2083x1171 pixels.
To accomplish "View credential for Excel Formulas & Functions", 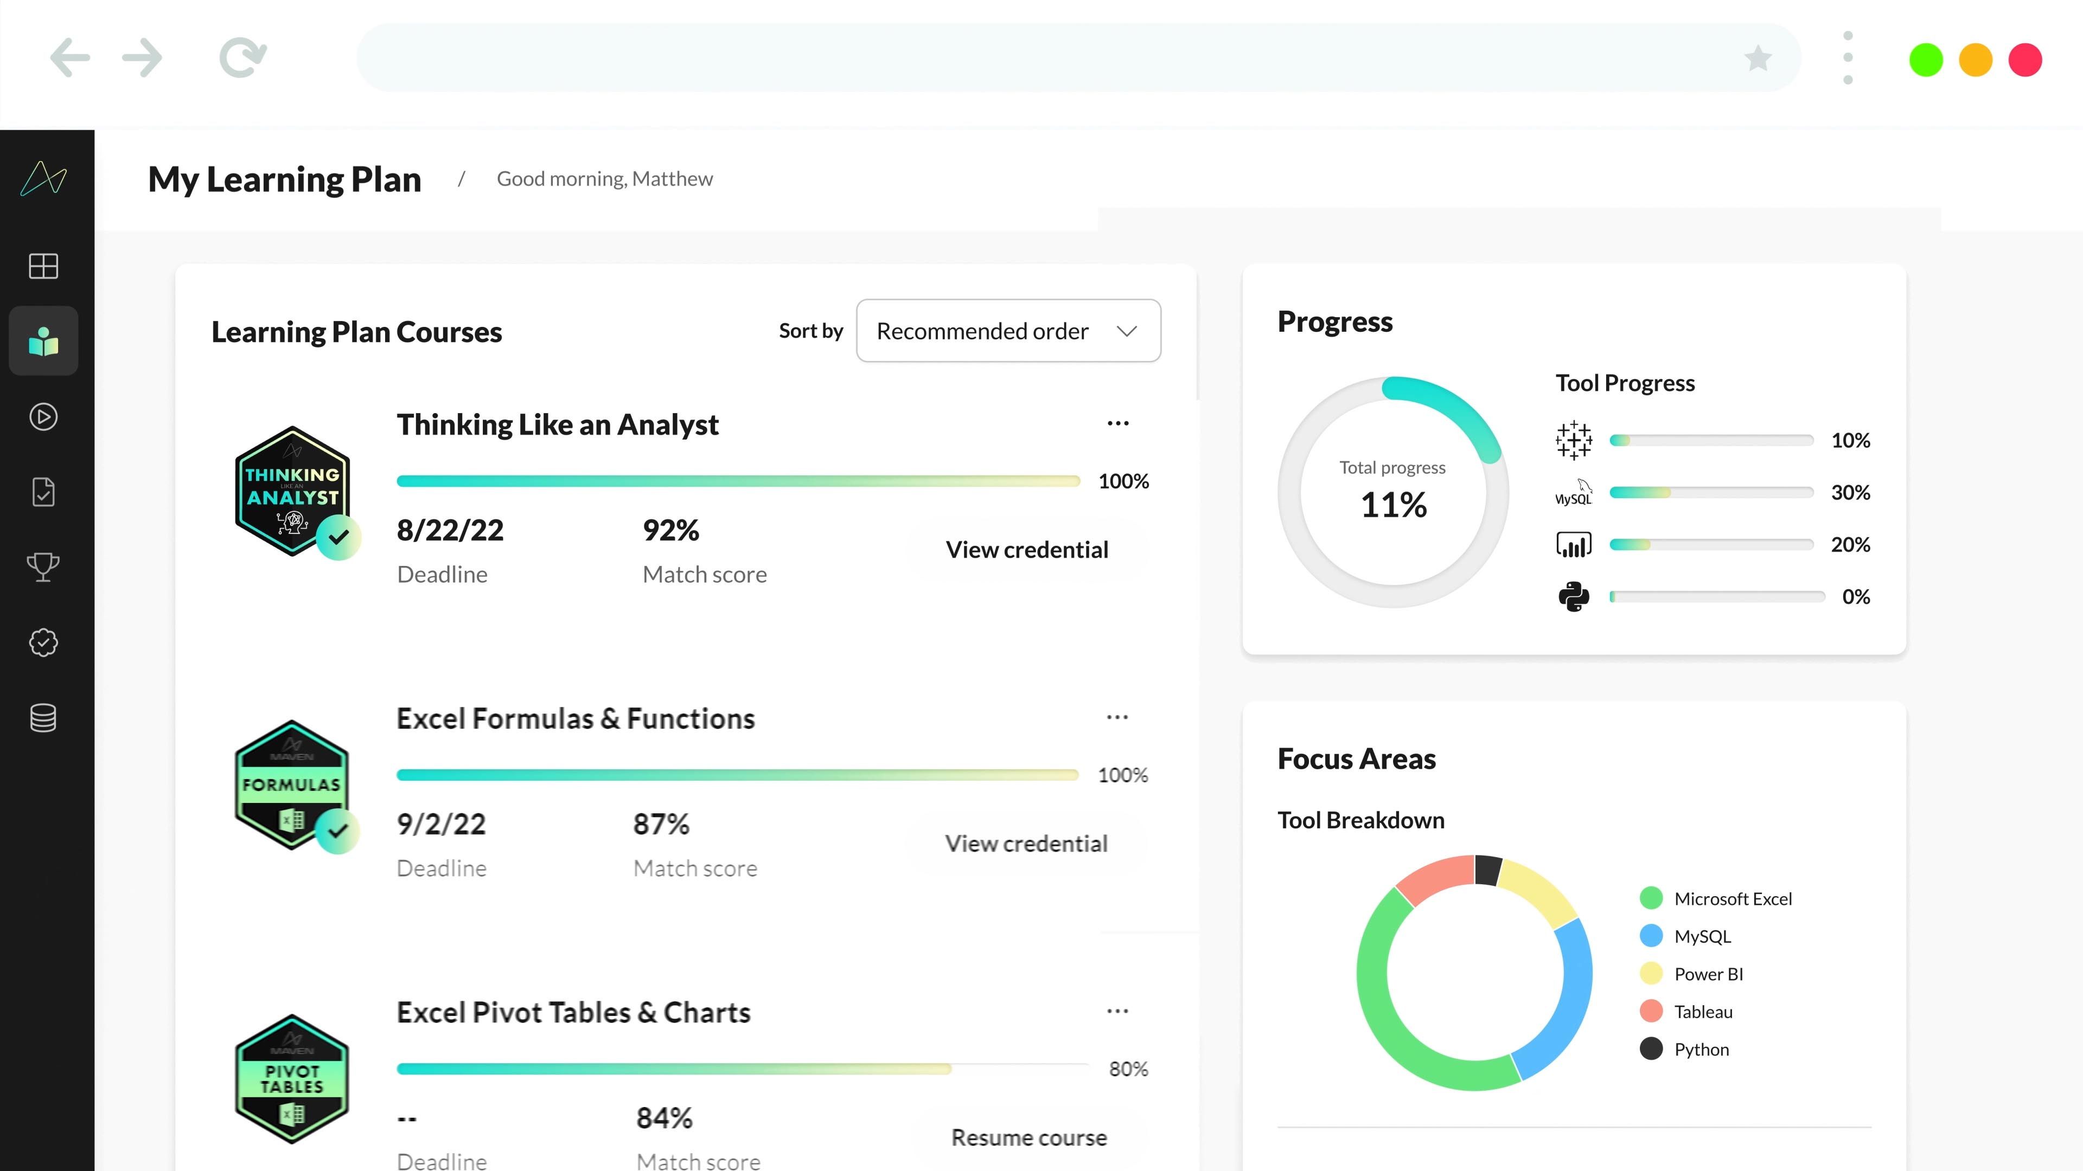I will 1027,844.
